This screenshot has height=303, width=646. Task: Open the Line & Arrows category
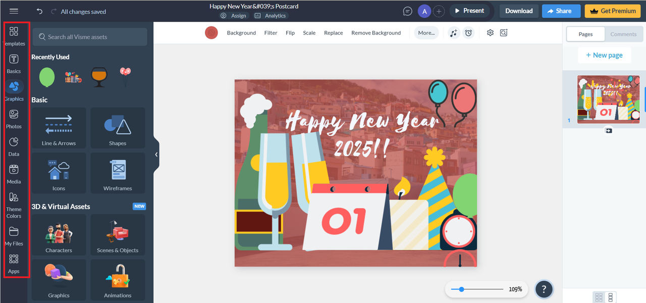click(59, 128)
